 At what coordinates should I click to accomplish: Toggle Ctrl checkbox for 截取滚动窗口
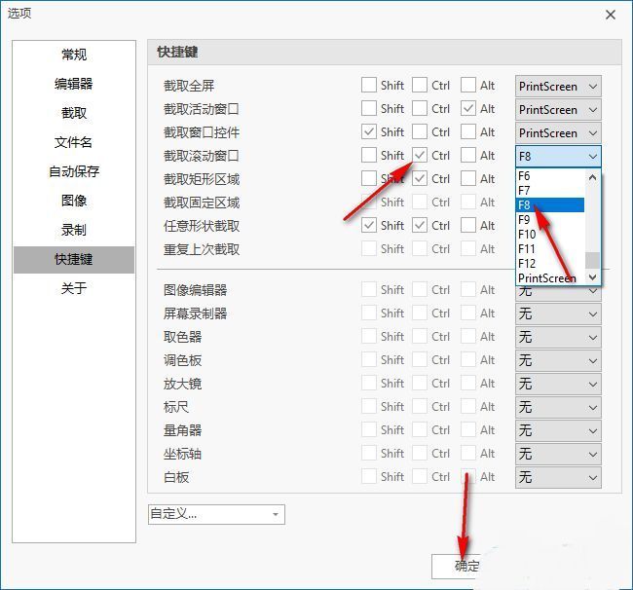click(x=420, y=156)
